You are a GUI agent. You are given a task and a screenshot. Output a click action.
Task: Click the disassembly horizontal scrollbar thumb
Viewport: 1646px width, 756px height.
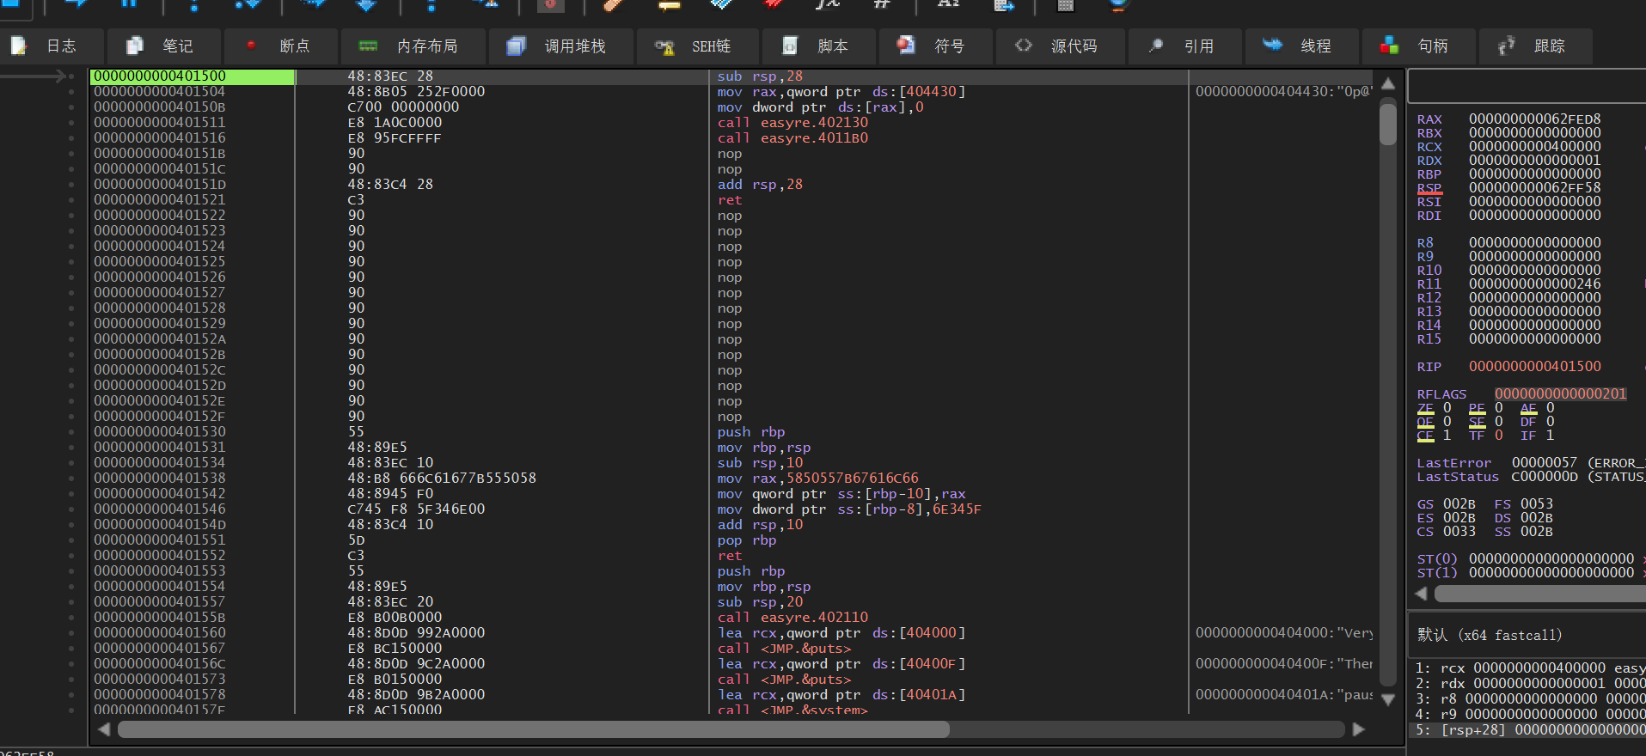pos(533,729)
